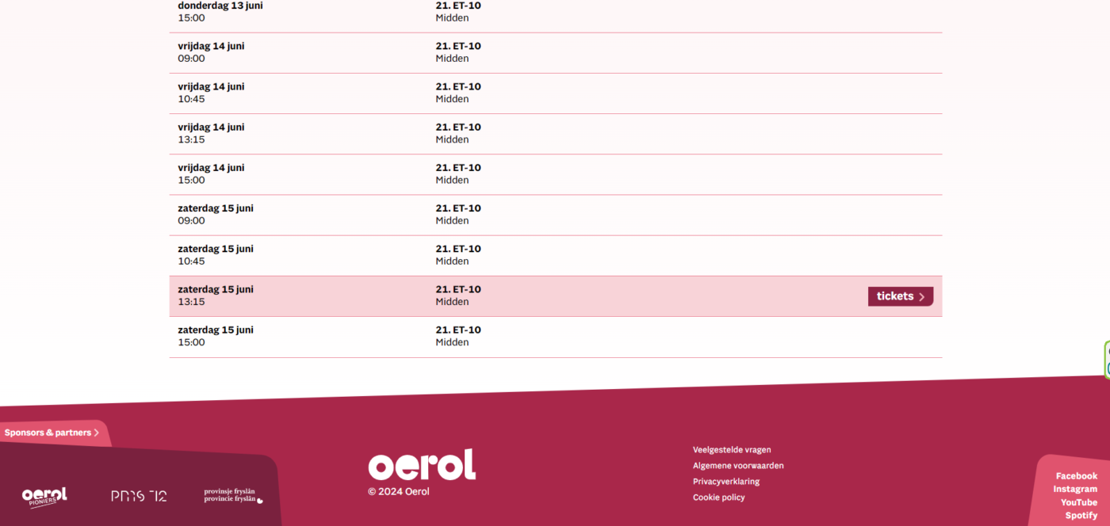
Task: Expand the Sponsors & partners section
Action: click(52, 433)
